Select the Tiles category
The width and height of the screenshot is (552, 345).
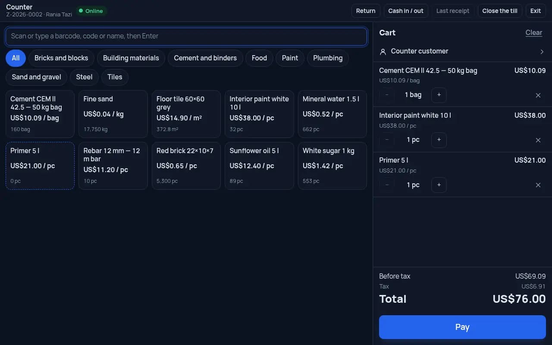tap(115, 77)
